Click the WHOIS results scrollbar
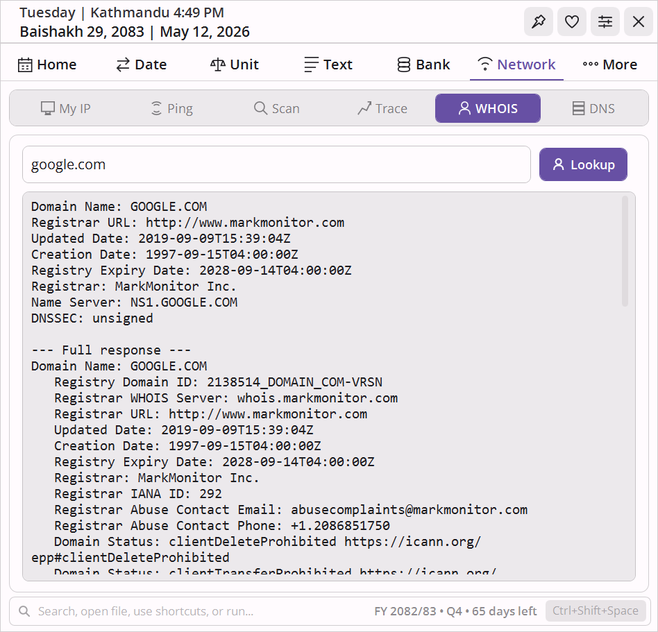The height and width of the screenshot is (632, 658). click(625, 250)
